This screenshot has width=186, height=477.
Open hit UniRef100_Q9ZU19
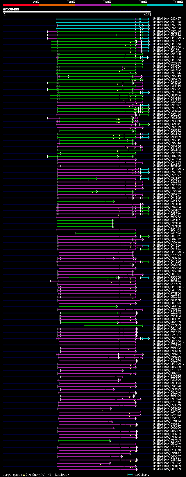167,25
